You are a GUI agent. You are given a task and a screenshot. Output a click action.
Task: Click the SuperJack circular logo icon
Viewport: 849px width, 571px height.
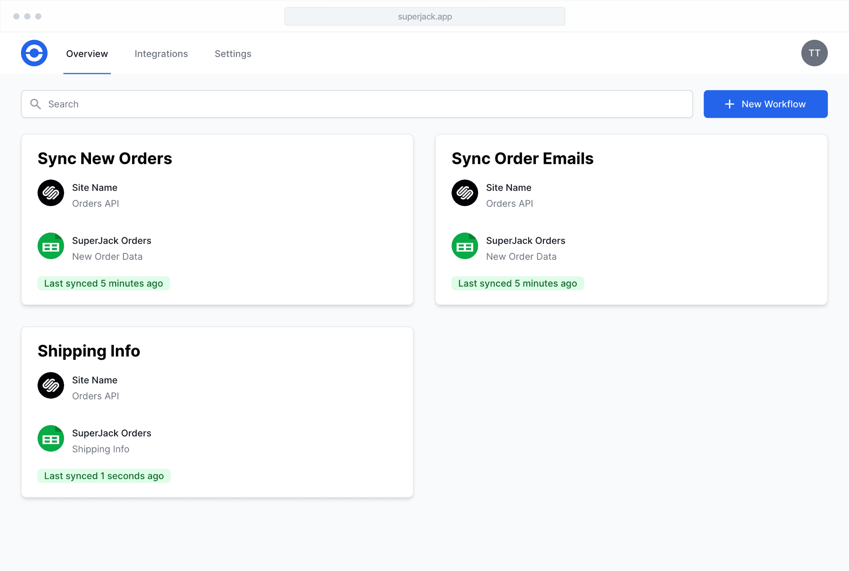[x=34, y=53]
